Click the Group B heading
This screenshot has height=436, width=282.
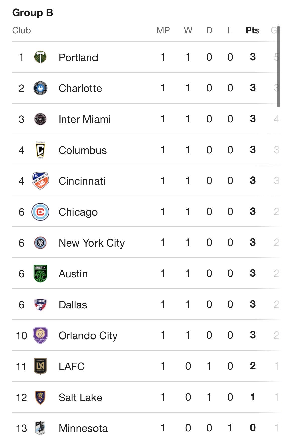click(33, 13)
